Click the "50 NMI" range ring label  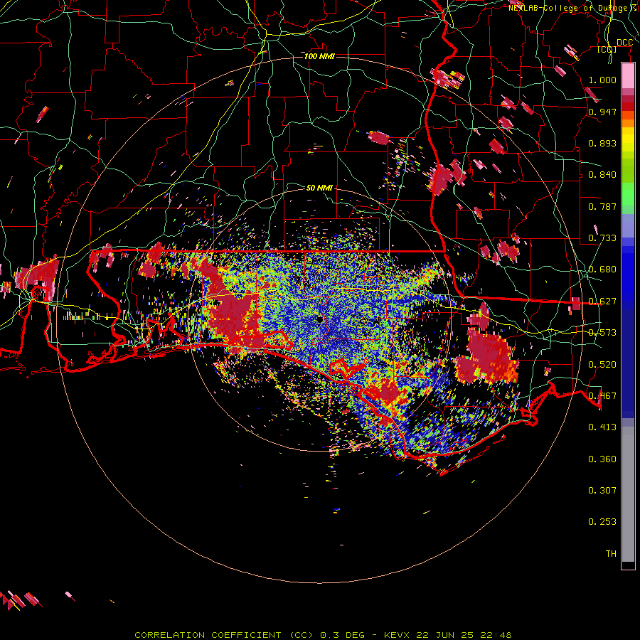tap(319, 188)
